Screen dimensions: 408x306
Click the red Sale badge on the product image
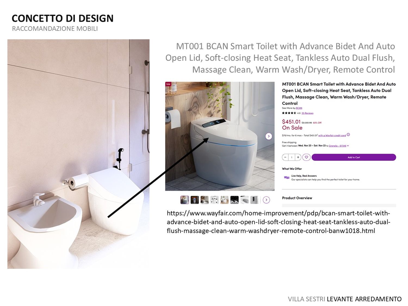point(168,84)
